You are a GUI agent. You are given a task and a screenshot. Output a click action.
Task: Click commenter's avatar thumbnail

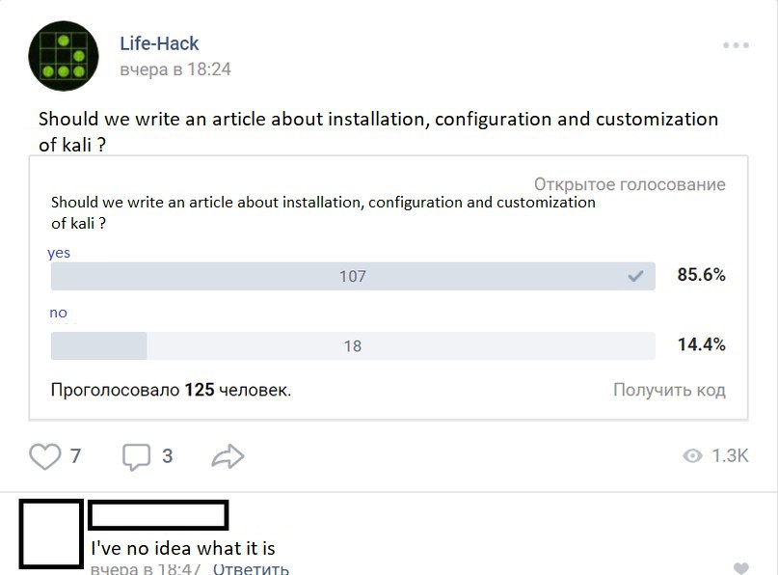(51, 534)
